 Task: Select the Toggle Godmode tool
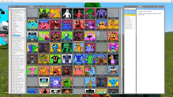130,26
